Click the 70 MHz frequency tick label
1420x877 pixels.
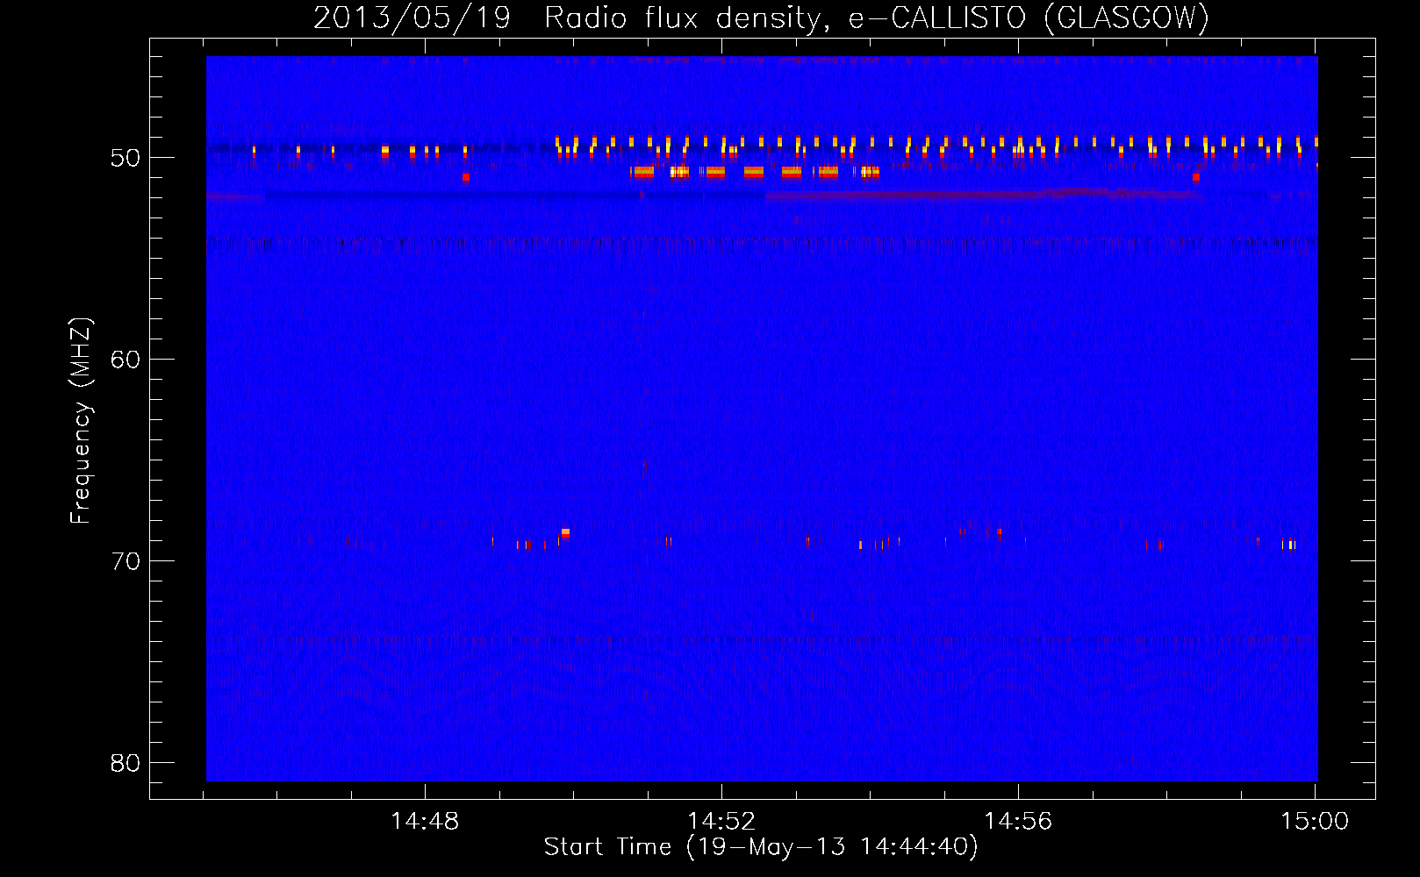tap(126, 561)
